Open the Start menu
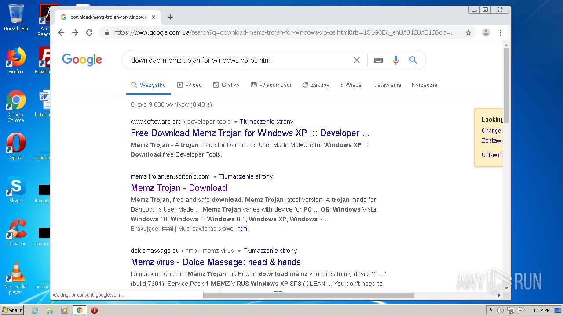 point(12,310)
